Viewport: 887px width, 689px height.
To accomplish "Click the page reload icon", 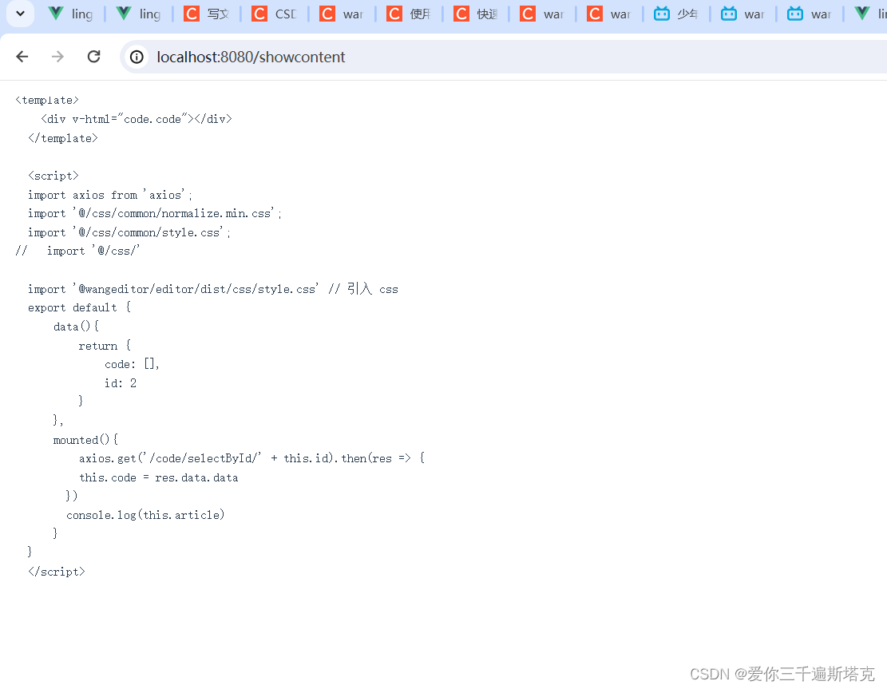I will 93,56.
